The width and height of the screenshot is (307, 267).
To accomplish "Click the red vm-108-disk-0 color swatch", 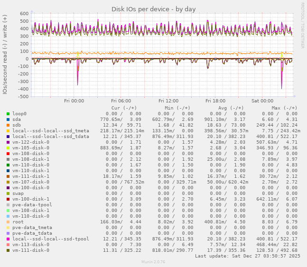I will 8,154.
